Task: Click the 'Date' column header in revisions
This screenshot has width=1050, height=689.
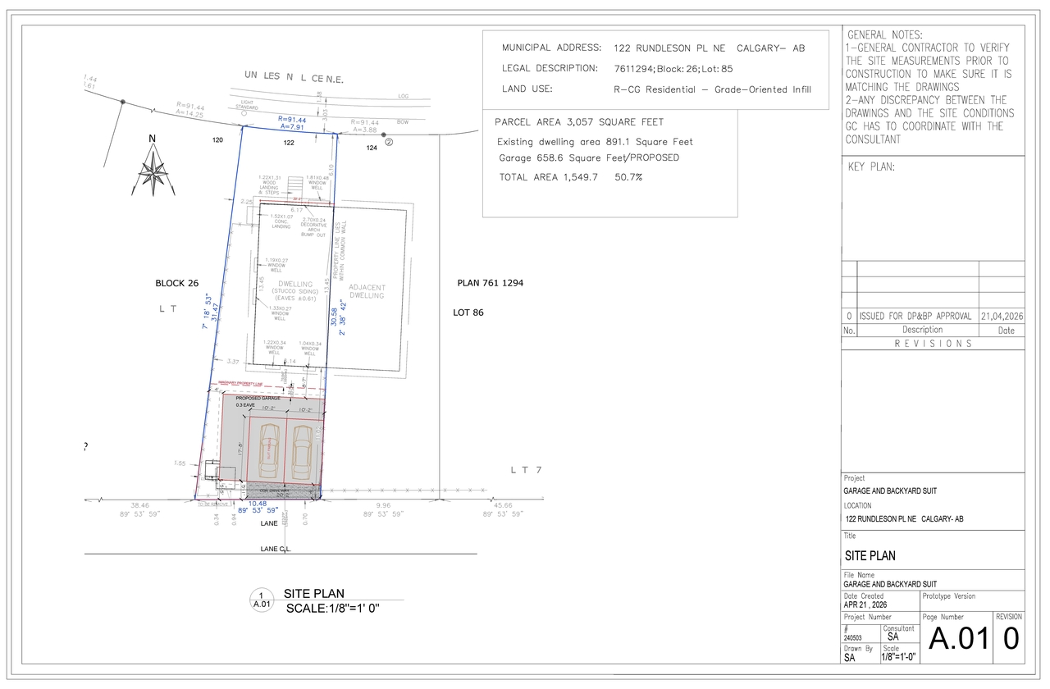Action: (x=1007, y=331)
